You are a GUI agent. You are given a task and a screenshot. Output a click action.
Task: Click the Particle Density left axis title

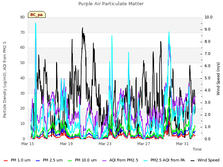tap(5, 80)
